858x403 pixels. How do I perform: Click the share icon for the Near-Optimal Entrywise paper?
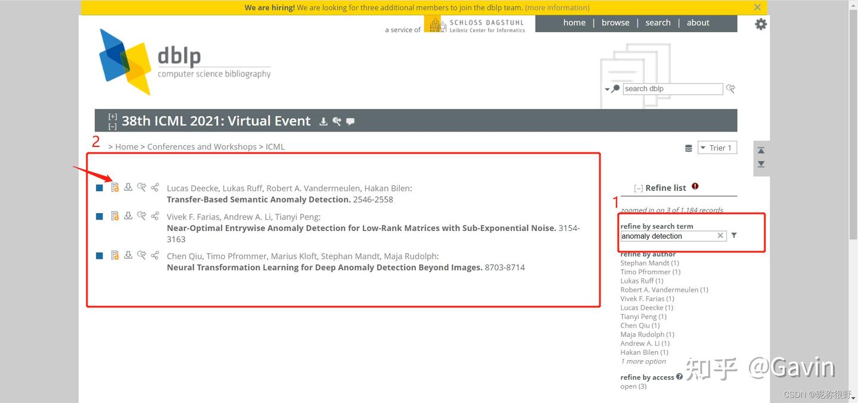155,215
